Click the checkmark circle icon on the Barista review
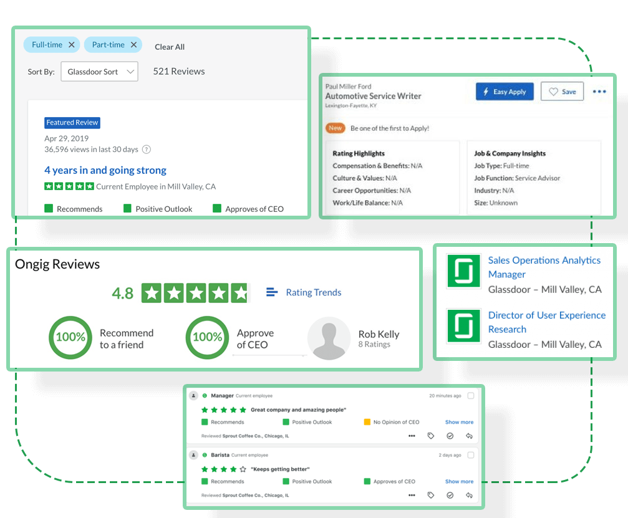The height and width of the screenshot is (518, 628). 450,496
